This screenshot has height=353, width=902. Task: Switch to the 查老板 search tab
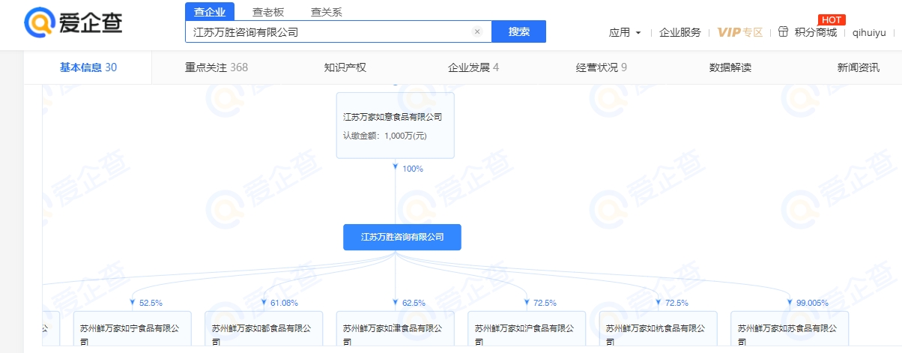[268, 11]
